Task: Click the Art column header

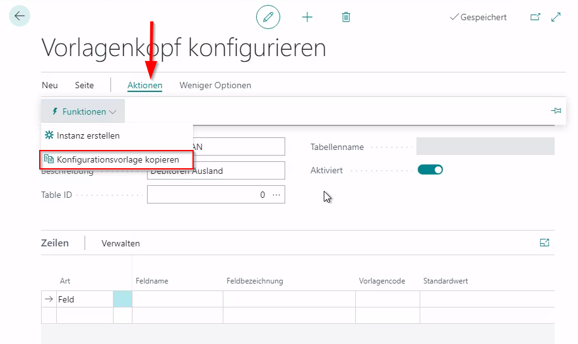Action: coord(65,281)
